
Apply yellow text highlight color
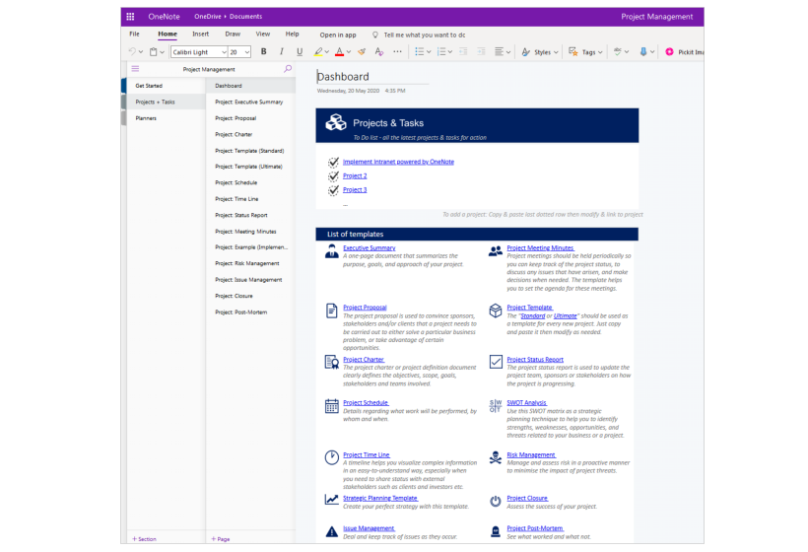(x=318, y=51)
